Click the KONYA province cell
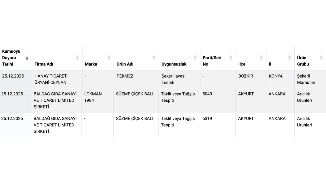 [276, 76]
